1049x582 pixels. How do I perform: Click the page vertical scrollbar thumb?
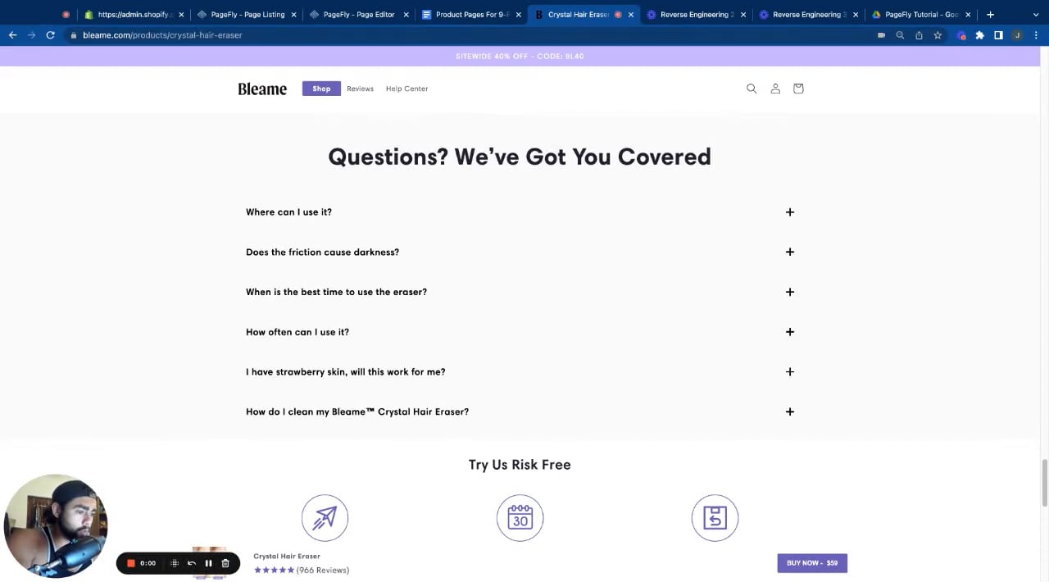(x=1044, y=483)
